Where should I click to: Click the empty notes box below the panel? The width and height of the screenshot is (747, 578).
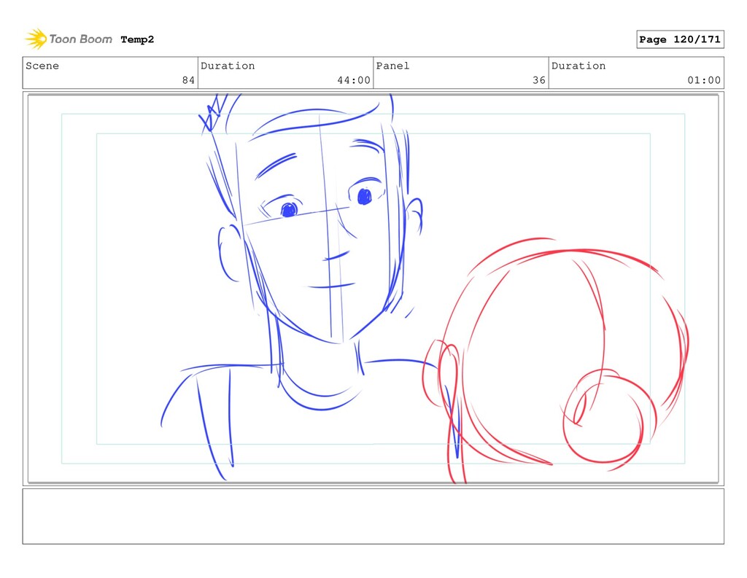373,516
